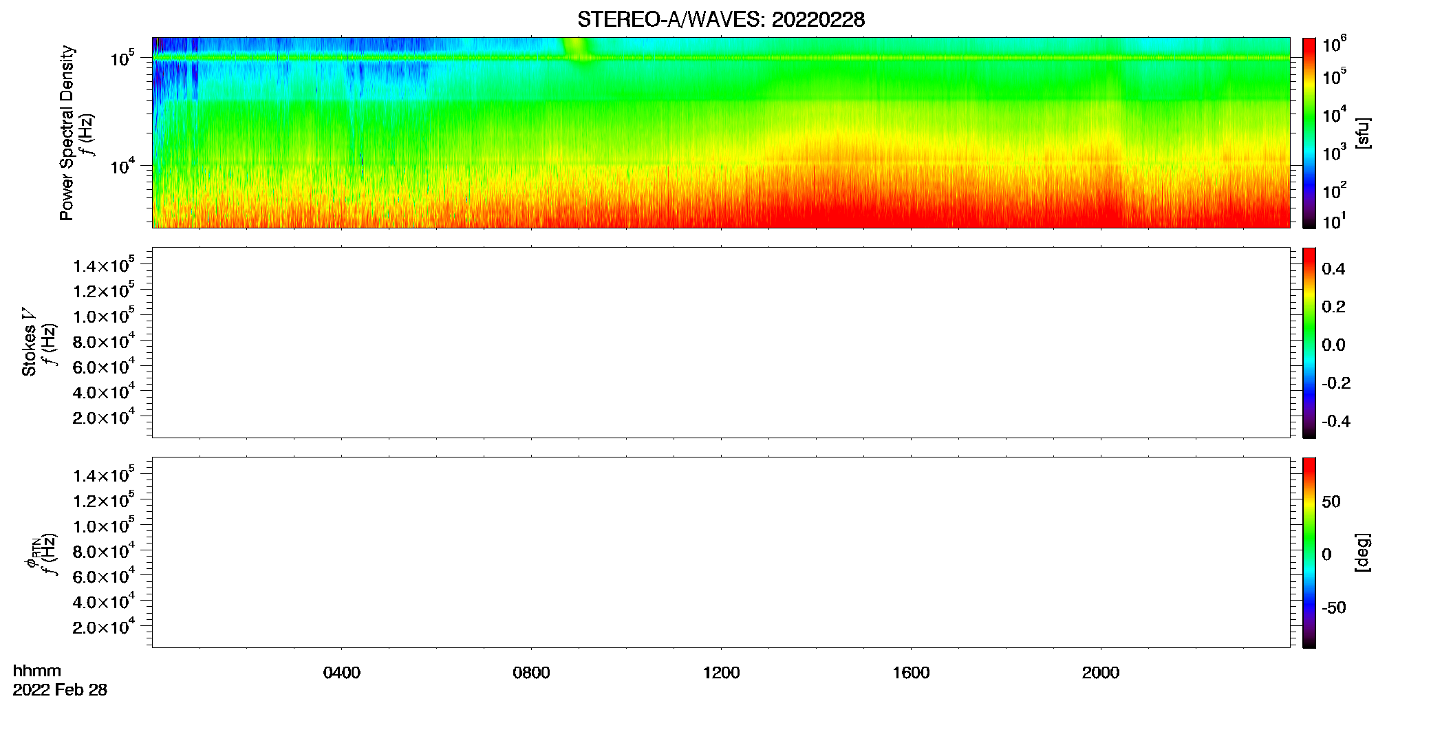Click the -50 label on degrees color bar

tap(1333, 608)
